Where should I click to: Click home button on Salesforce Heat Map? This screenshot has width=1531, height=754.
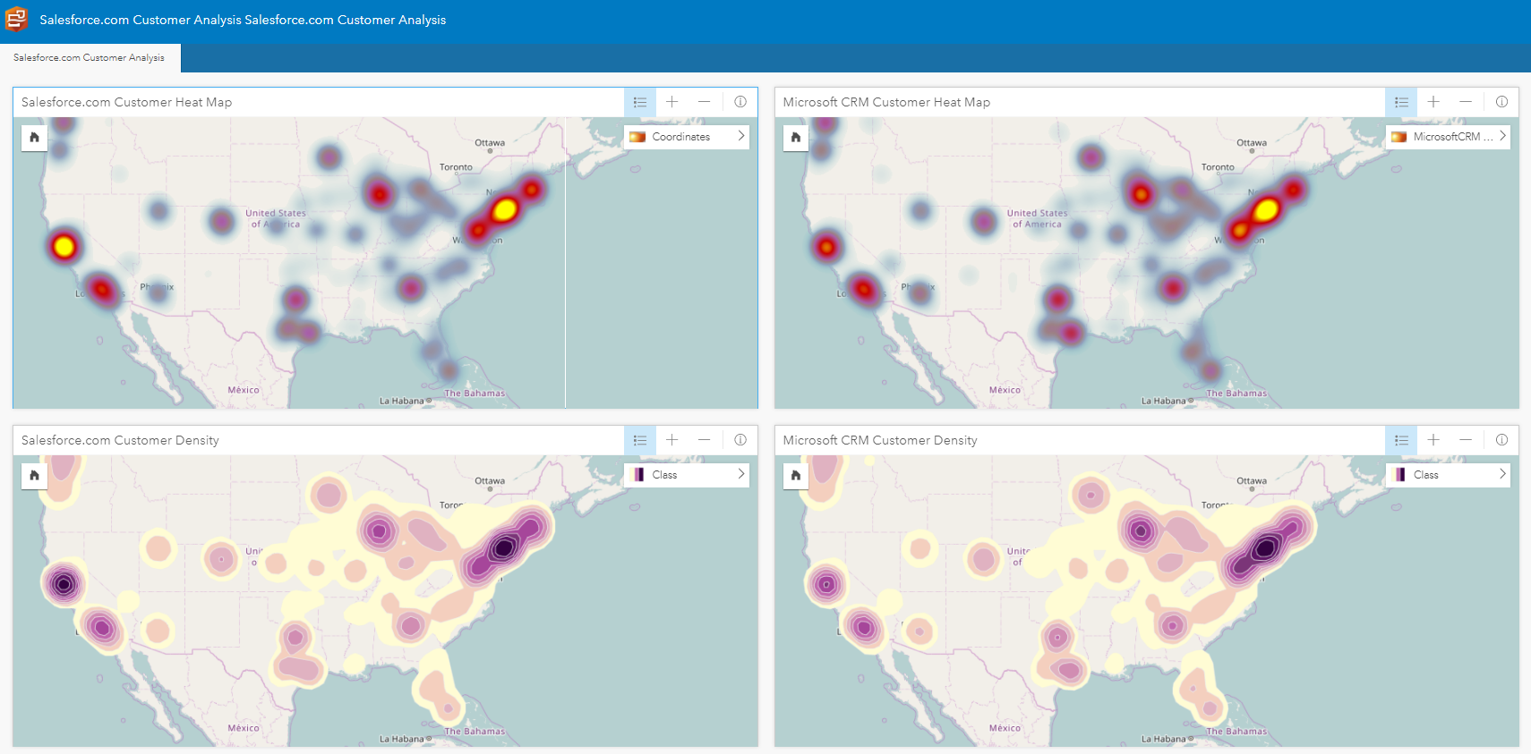click(x=34, y=137)
